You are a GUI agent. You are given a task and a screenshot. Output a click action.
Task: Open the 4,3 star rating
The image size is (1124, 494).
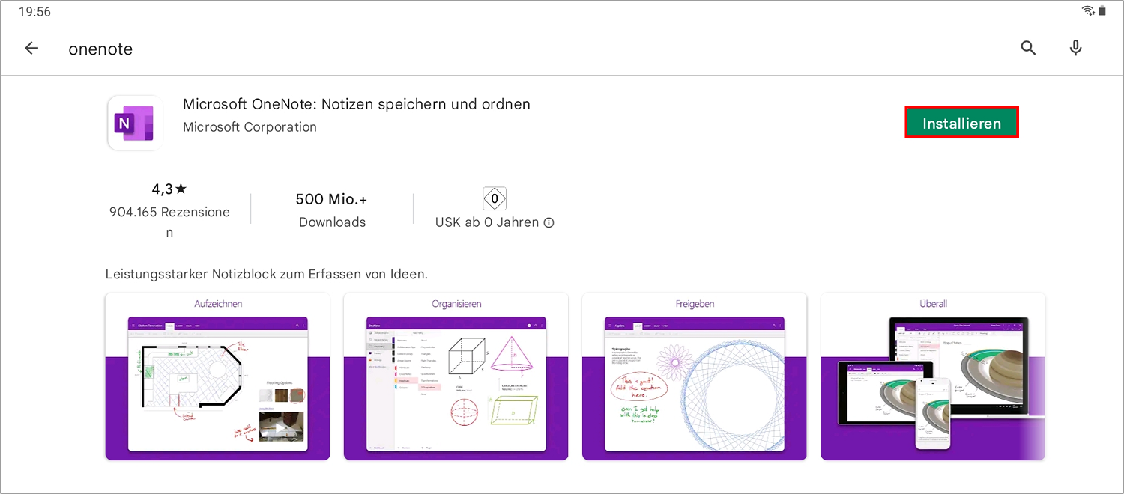point(169,190)
